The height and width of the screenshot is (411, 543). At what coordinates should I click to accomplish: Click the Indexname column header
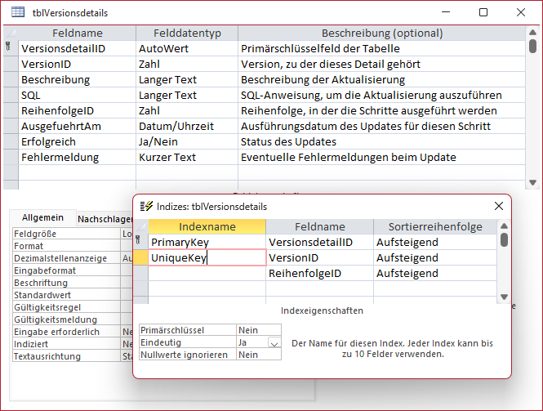pyautogui.click(x=207, y=226)
